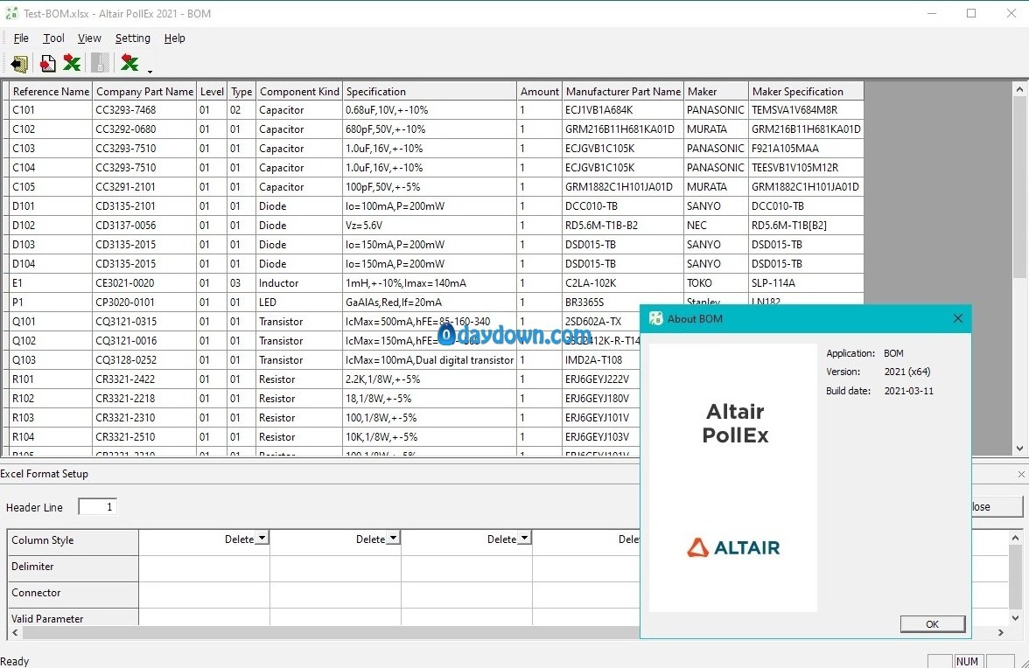This screenshot has width=1029, height=668.
Task: Open the View menu
Action: point(89,38)
